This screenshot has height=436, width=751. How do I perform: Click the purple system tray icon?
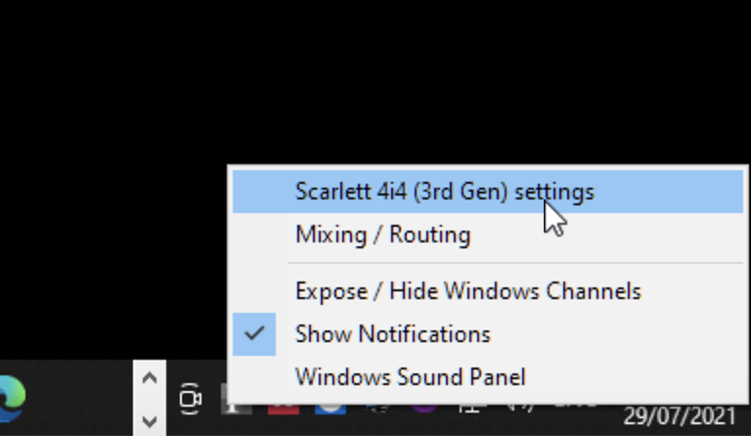(x=424, y=409)
